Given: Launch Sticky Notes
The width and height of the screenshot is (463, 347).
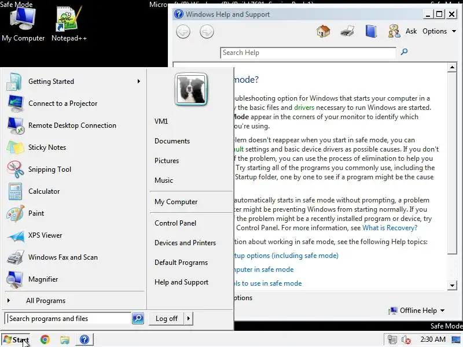Looking at the screenshot, I should pos(74,147).
